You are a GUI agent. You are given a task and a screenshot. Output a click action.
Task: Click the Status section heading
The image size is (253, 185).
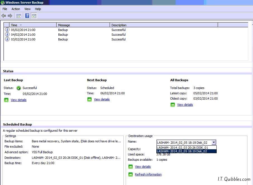coord(8,71)
